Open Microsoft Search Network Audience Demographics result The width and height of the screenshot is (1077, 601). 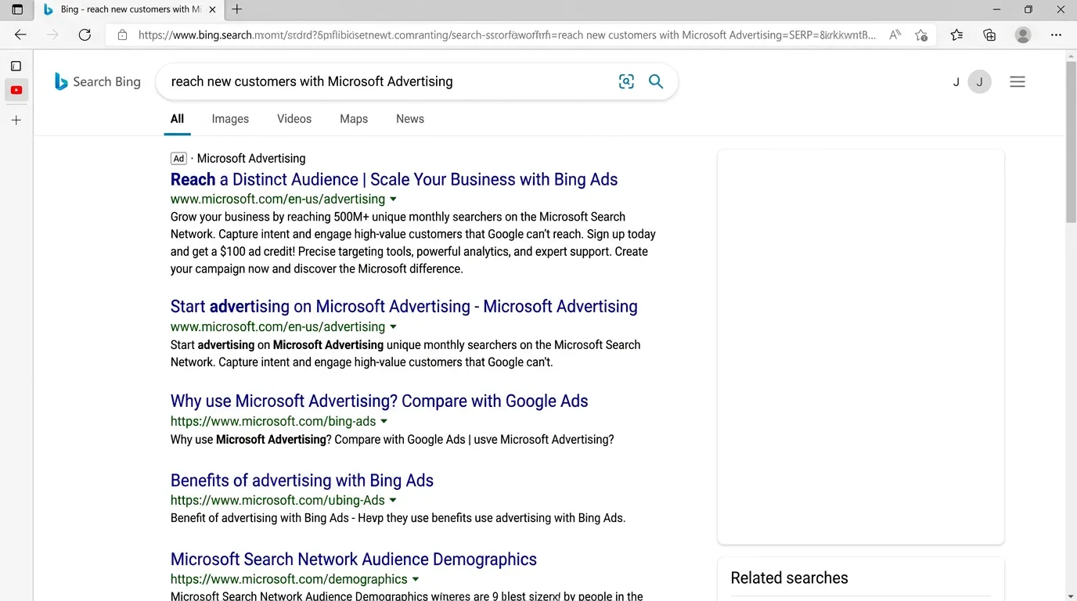click(x=354, y=560)
